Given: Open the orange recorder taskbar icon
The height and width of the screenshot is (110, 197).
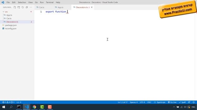Looking at the screenshot, I should (x=50, y=107).
